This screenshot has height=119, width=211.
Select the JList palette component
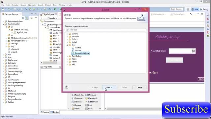point(89,105)
